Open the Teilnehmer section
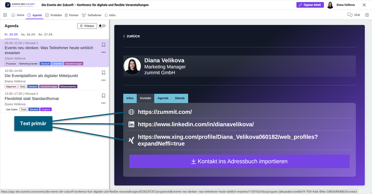The image size is (372, 194). pos(91,15)
